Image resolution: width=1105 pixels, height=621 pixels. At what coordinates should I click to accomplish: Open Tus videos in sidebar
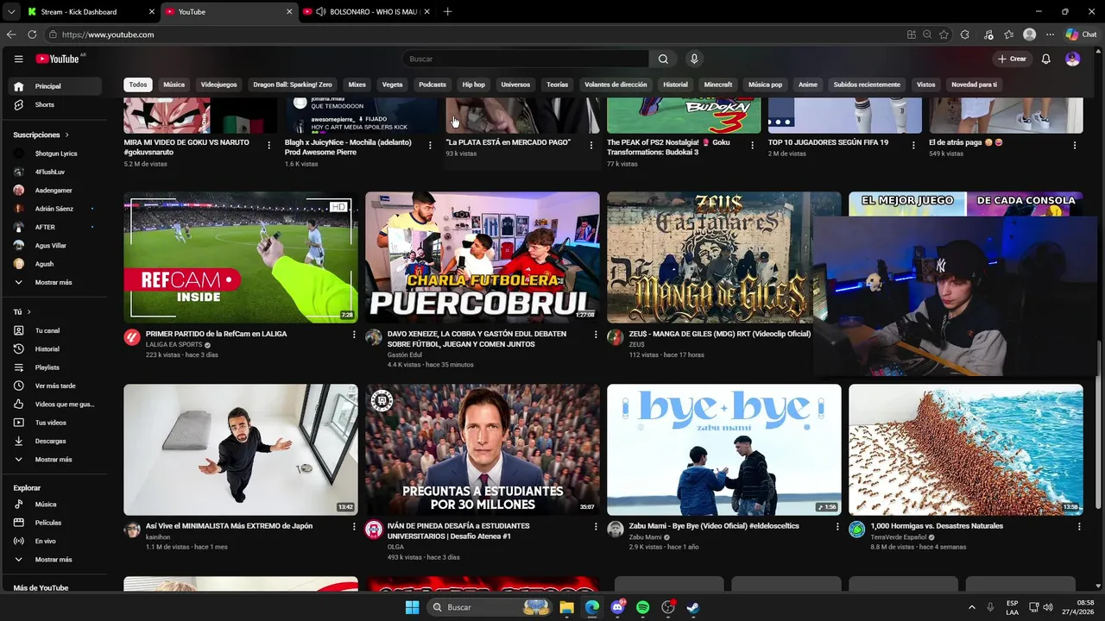(x=55, y=423)
